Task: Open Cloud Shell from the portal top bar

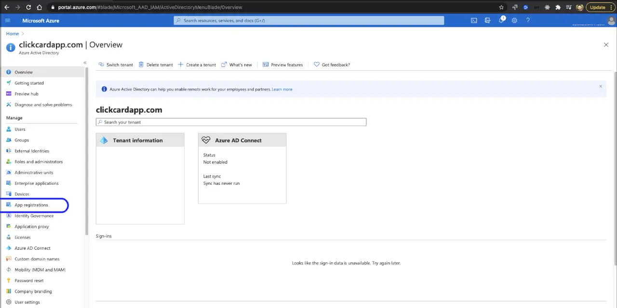Action: [474, 20]
